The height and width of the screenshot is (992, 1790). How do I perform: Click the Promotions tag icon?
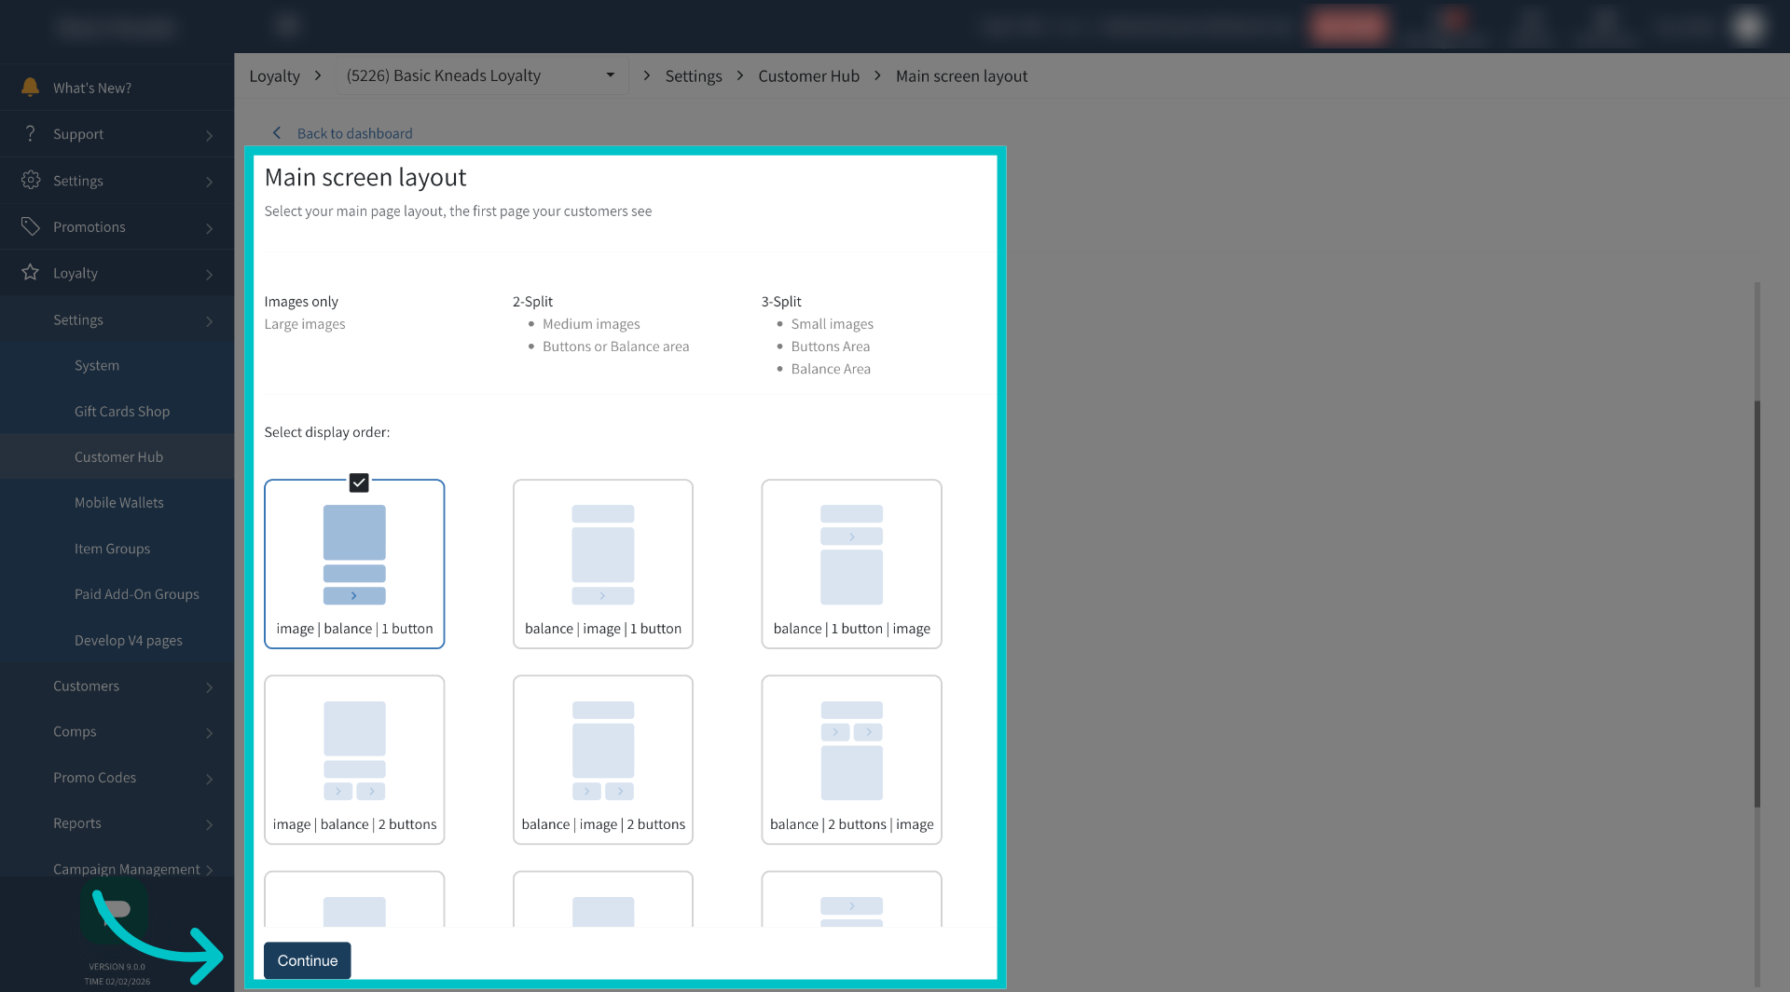click(x=31, y=226)
